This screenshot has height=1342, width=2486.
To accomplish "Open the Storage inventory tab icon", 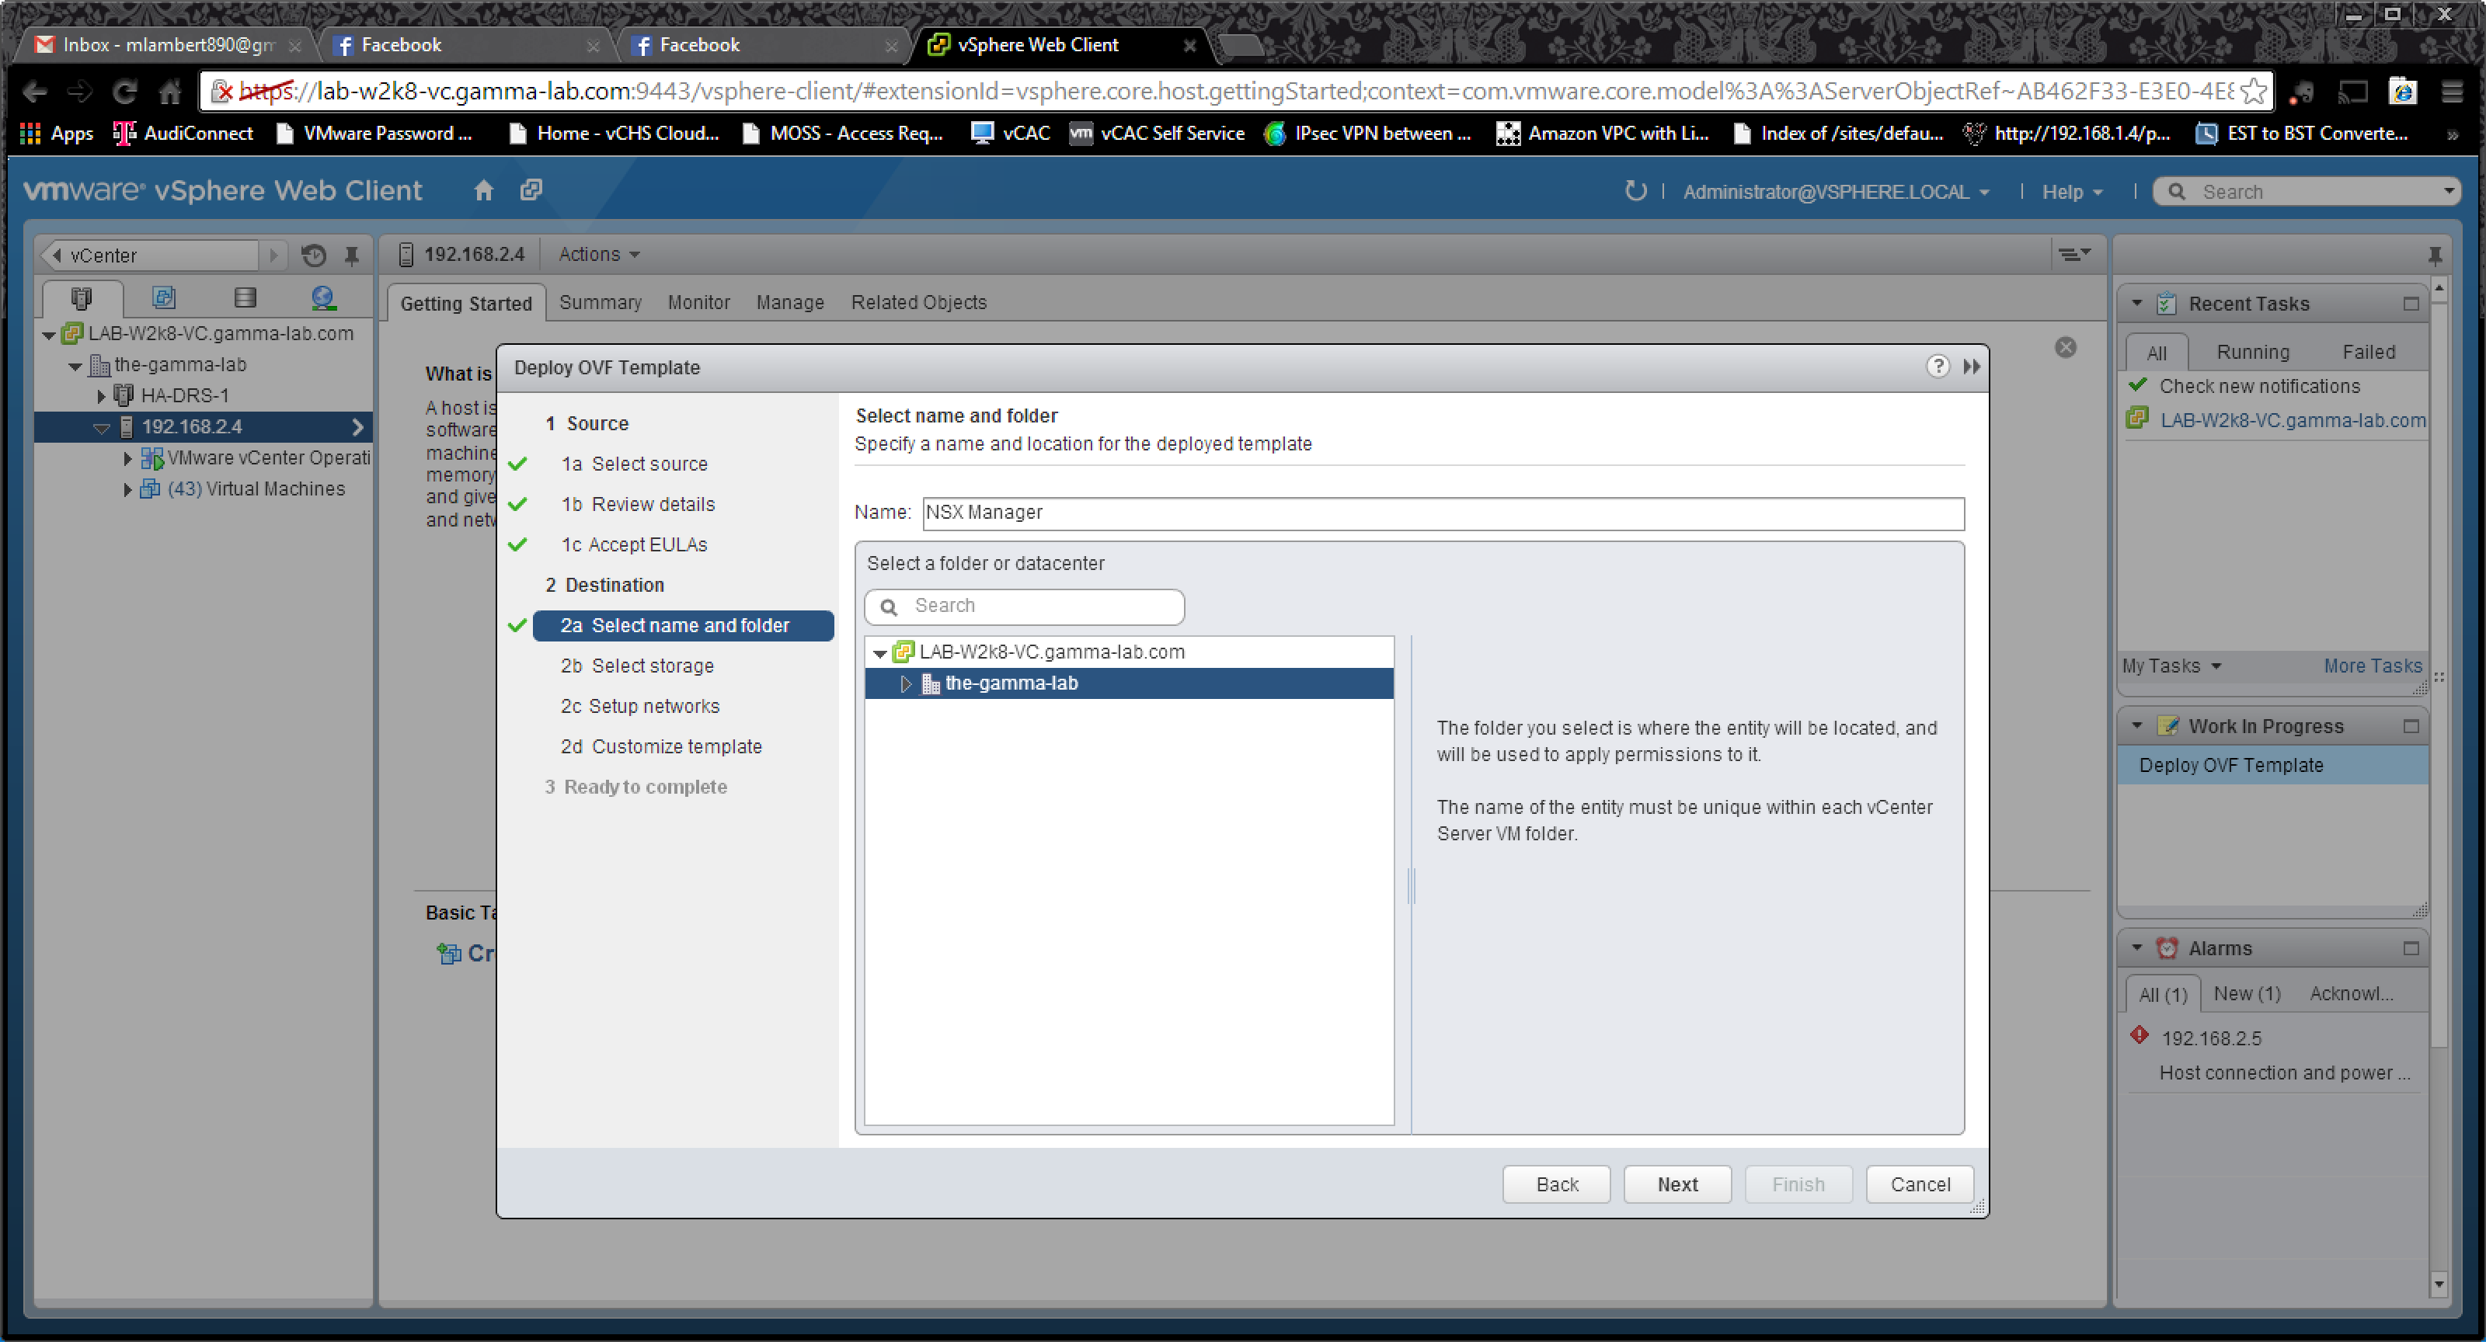I will pyautogui.click(x=245, y=298).
